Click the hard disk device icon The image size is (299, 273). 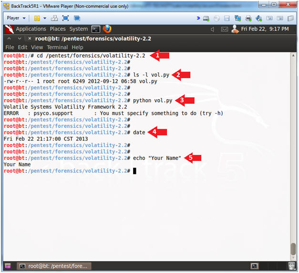click(206, 19)
